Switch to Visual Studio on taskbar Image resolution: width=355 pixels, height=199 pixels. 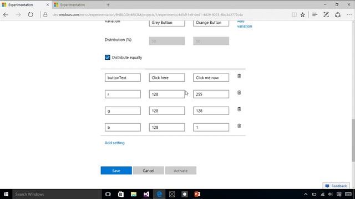[146, 194]
